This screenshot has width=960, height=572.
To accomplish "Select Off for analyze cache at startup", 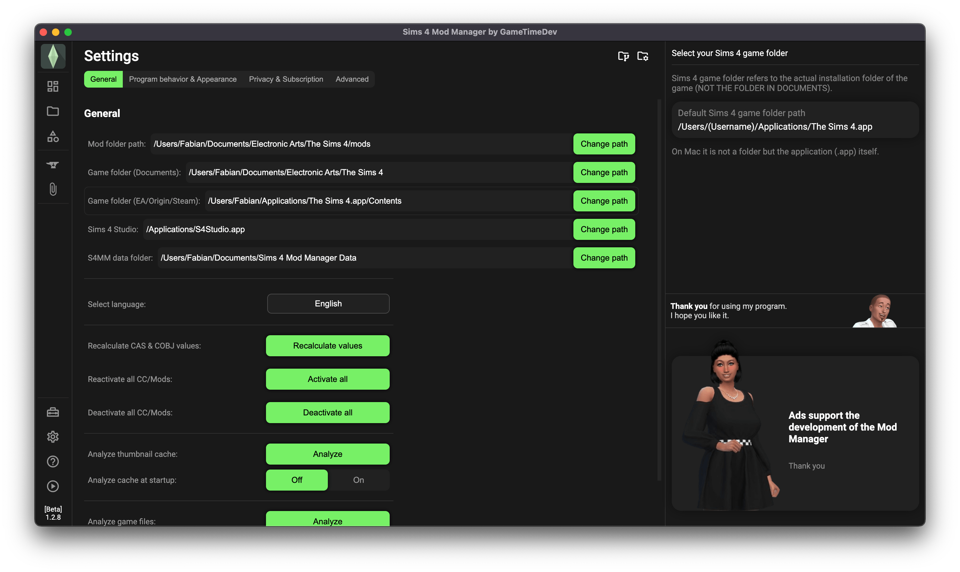I will pyautogui.click(x=297, y=480).
